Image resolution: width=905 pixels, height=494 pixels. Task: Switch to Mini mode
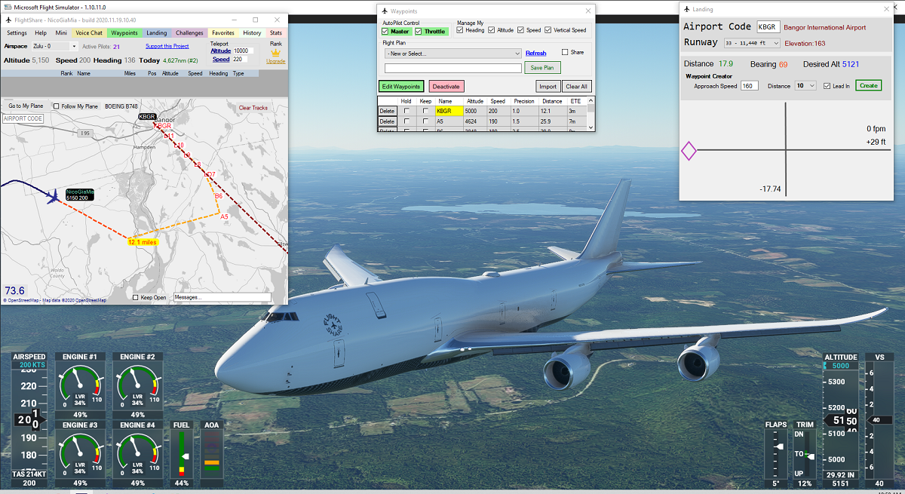pyautogui.click(x=61, y=33)
